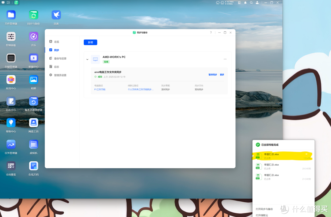Launch the 影视中心 app
This screenshot has width=331, height=217.
[33, 58]
